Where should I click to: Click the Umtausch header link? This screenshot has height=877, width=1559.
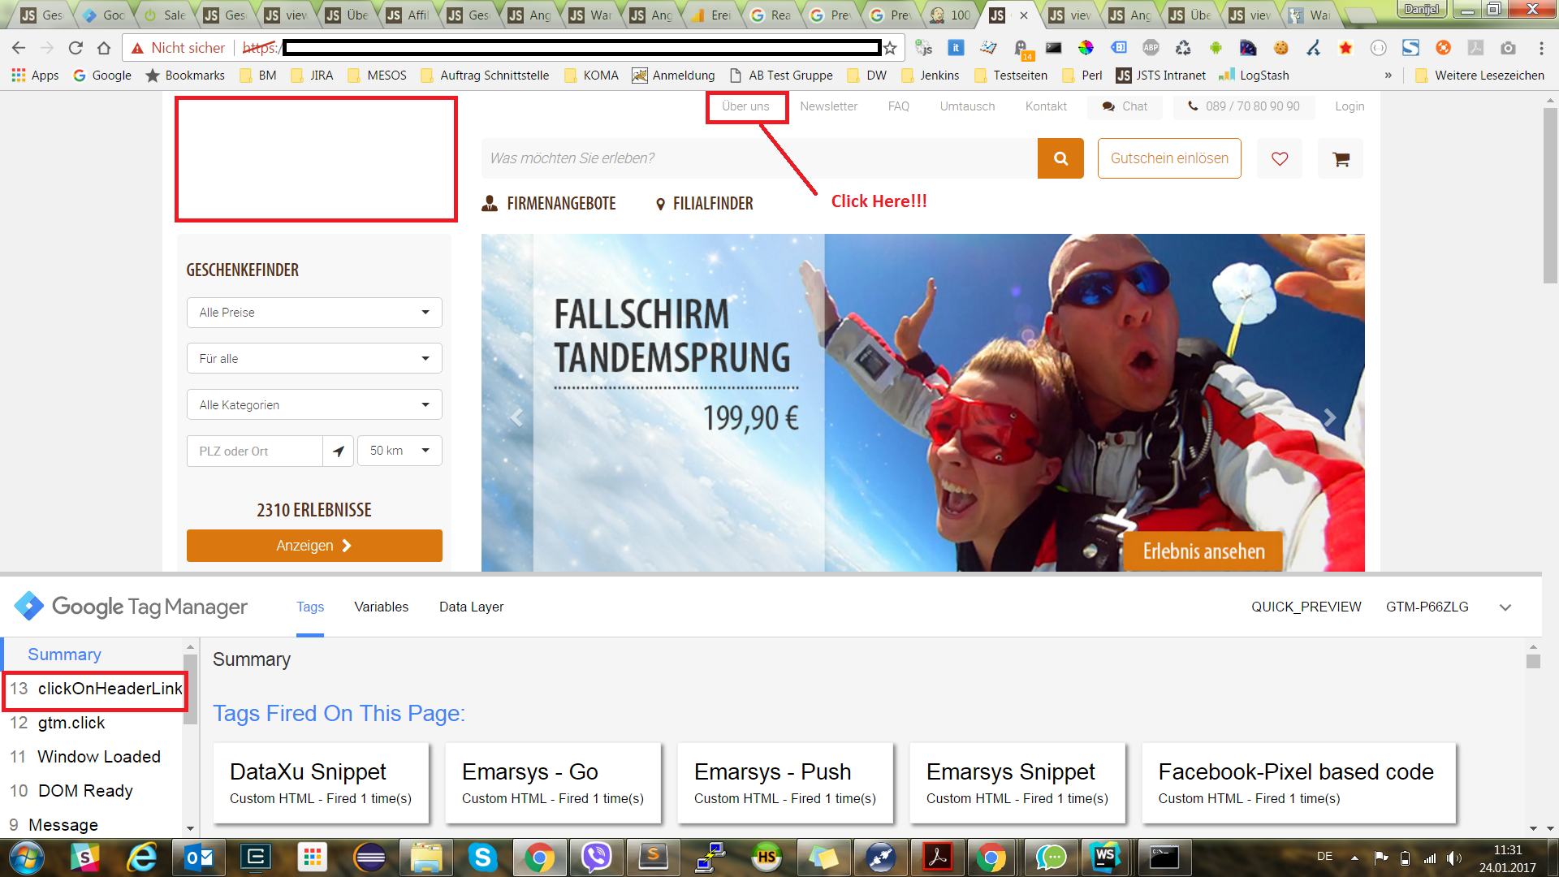(x=967, y=106)
